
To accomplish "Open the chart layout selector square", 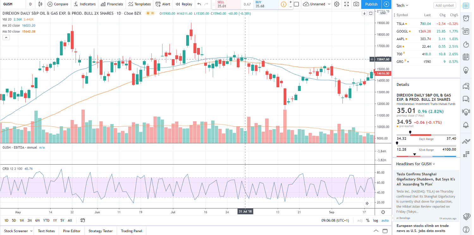I will tap(296, 4).
